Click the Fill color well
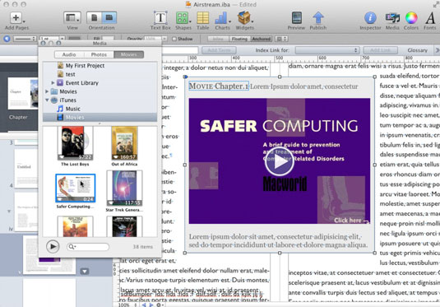 click(x=108, y=39)
